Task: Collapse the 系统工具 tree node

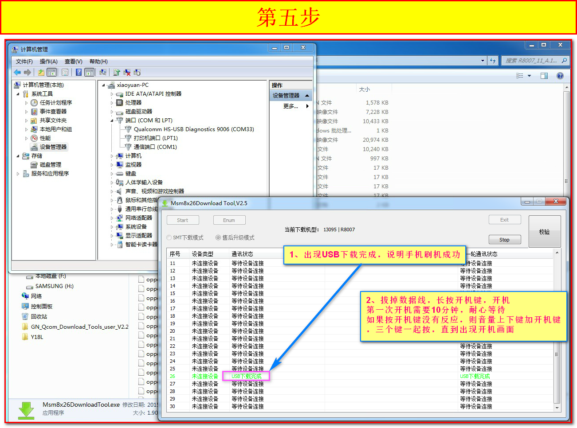Action: (18, 94)
